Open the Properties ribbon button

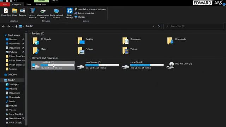point(6,12)
